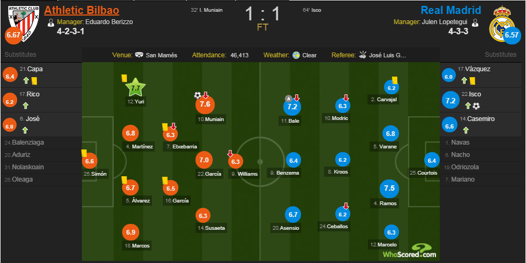Click the Athletic Club crest logo
The image size is (526, 263).
click(x=23, y=23)
